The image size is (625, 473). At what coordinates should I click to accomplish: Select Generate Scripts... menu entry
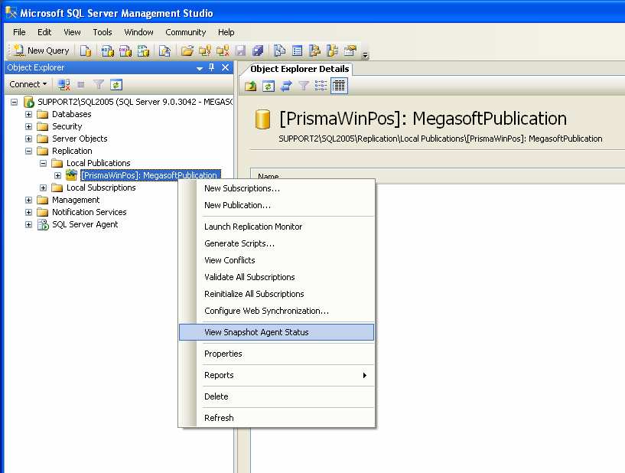tap(277, 243)
